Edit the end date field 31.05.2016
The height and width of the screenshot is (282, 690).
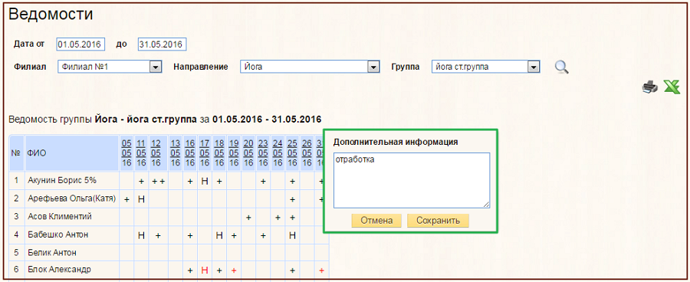pos(163,44)
